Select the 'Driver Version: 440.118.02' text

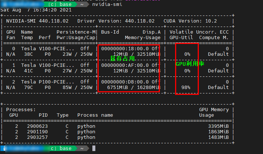click(116, 21)
